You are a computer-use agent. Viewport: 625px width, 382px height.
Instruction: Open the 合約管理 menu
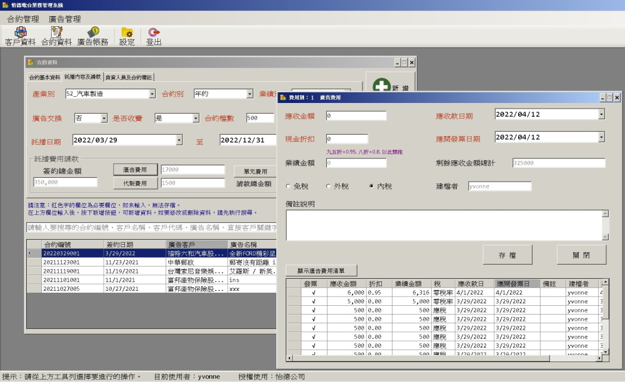pyautogui.click(x=22, y=19)
